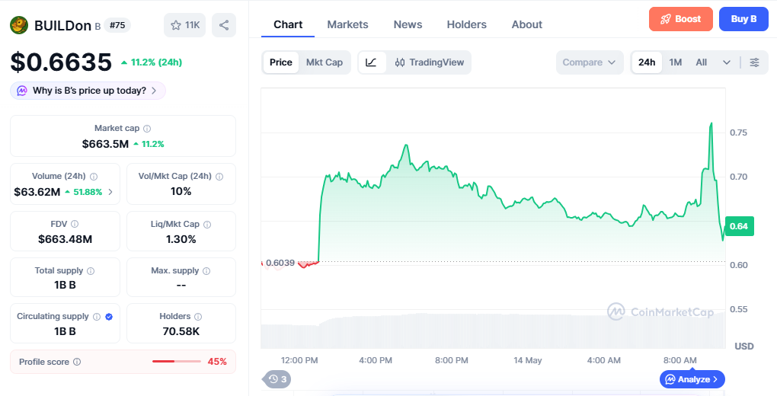Open Why is B's price up today link
This screenshot has height=396, width=777.
88,91
